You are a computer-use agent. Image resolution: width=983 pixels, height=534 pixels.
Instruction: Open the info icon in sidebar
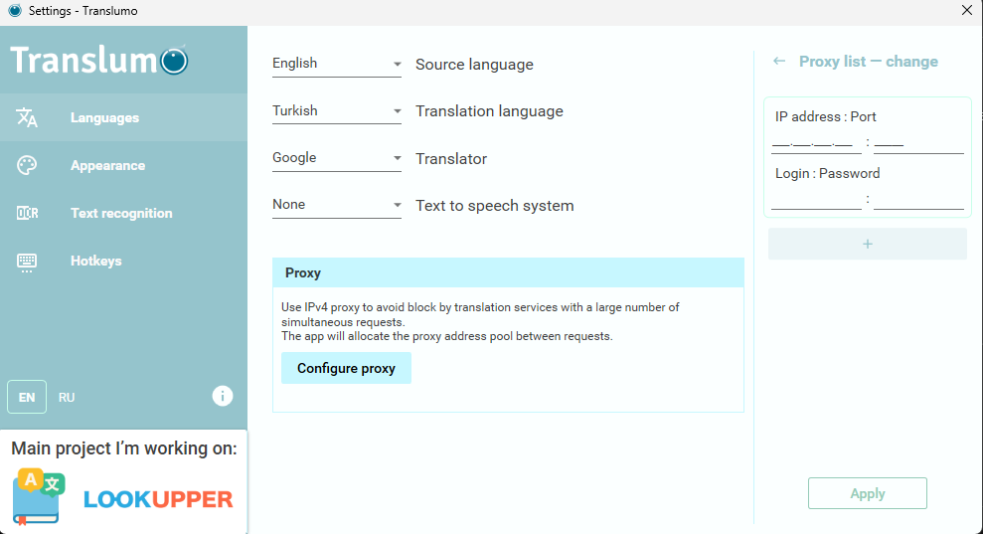tap(223, 396)
